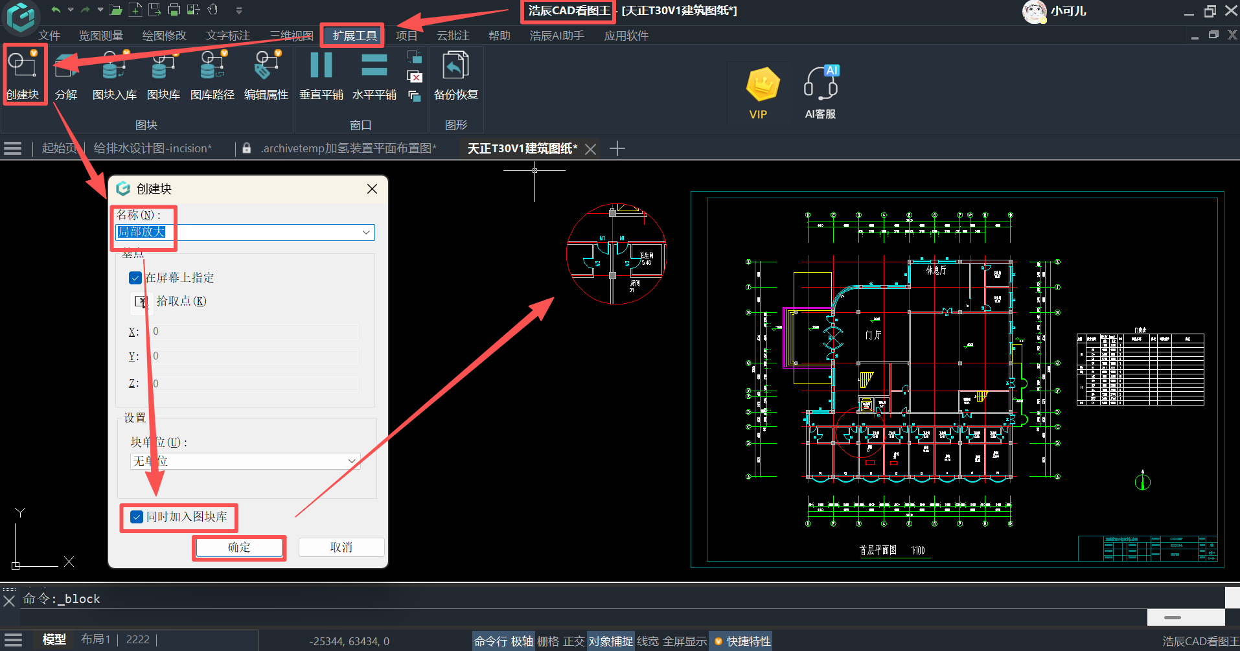1240x651 pixels.
Task: Toggle 快捷特性 quick properties
Action: 742,641
